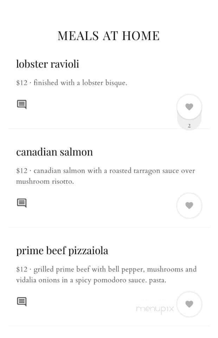Screen dimensions: 218x338
Task: Expand the canadian salmon menu entry
Action: tap(54, 151)
